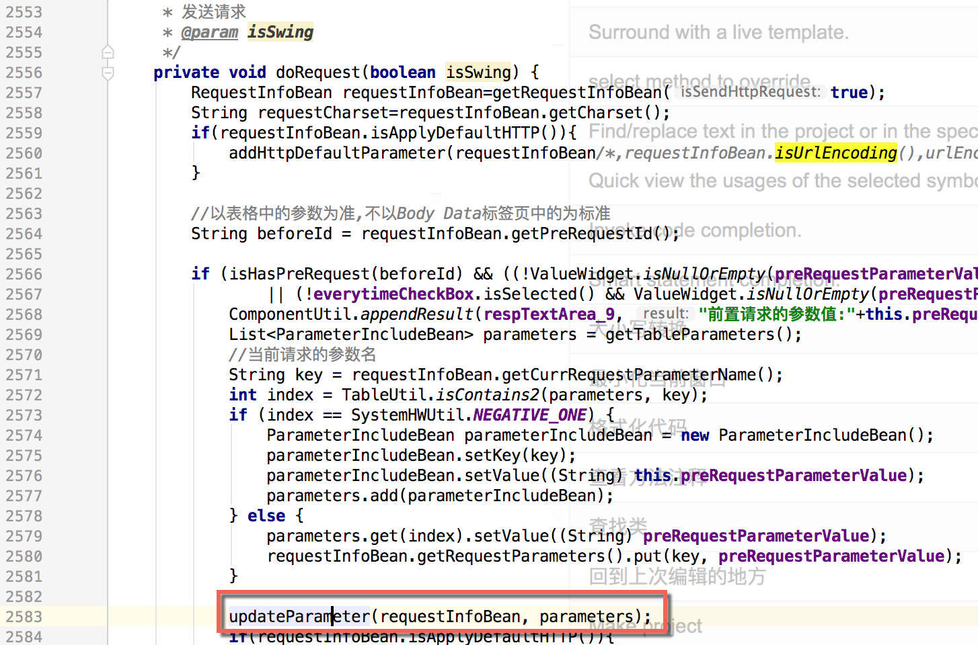The image size is (978, 645).
Task: Click line number 2565 in the gutter
Action: (x=24, y=254)
